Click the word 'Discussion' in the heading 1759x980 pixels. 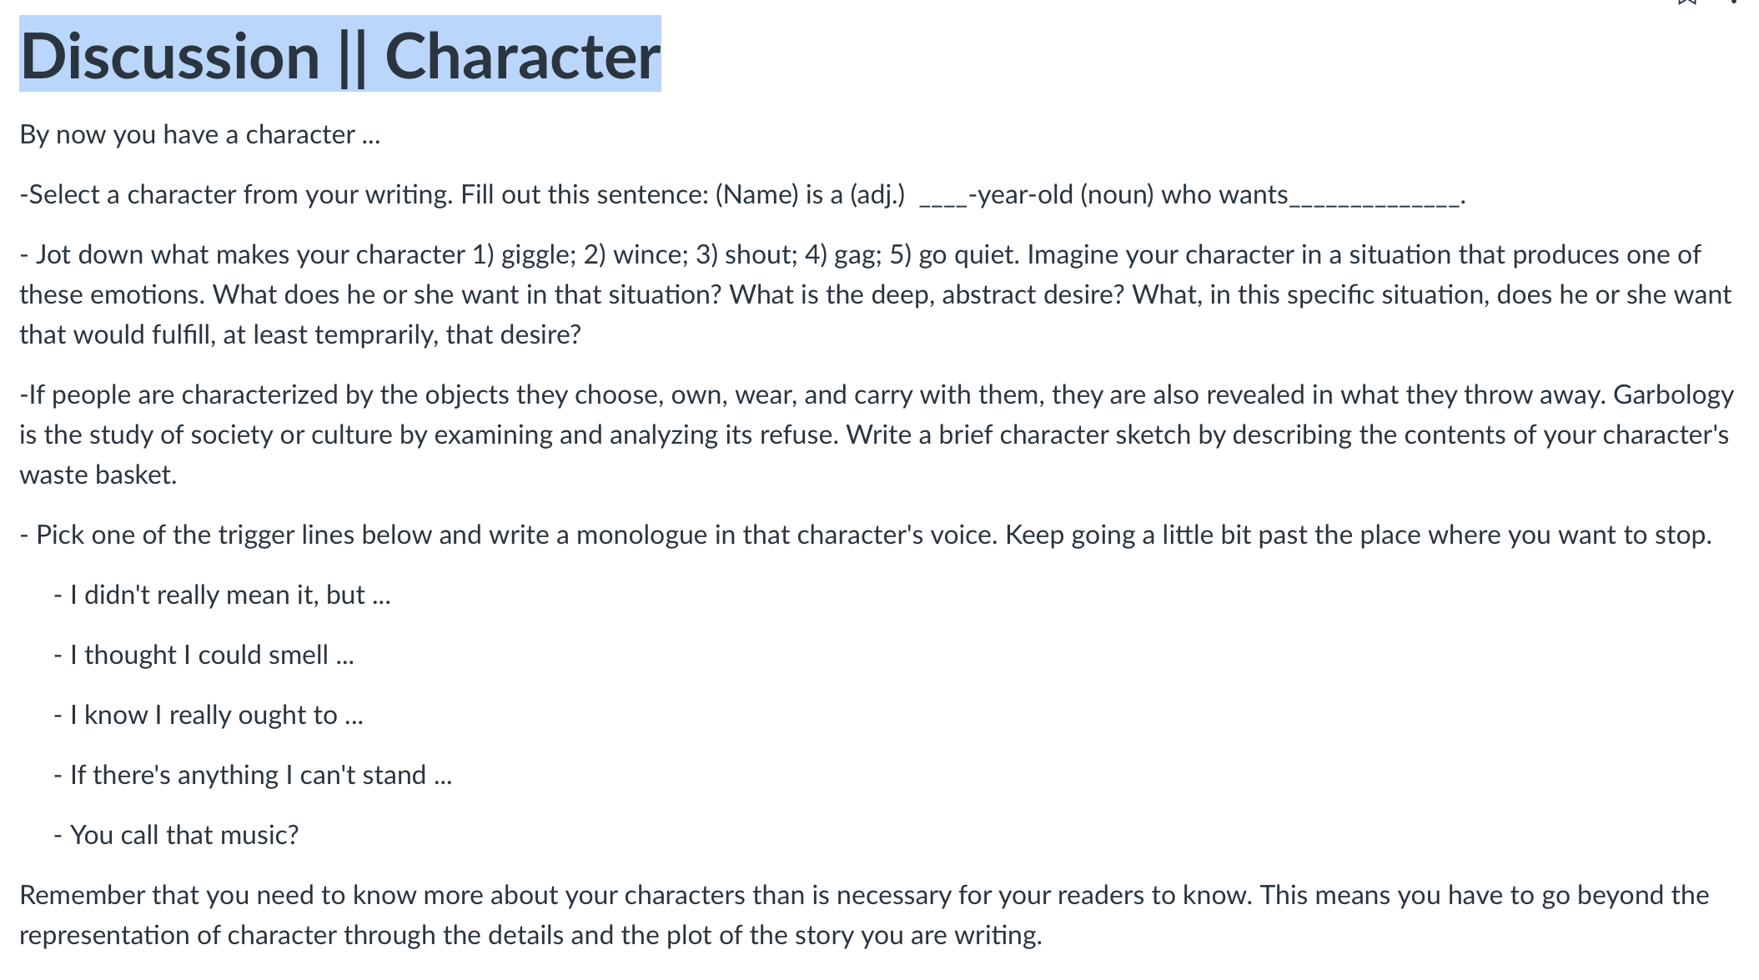[x=170, y=57]
